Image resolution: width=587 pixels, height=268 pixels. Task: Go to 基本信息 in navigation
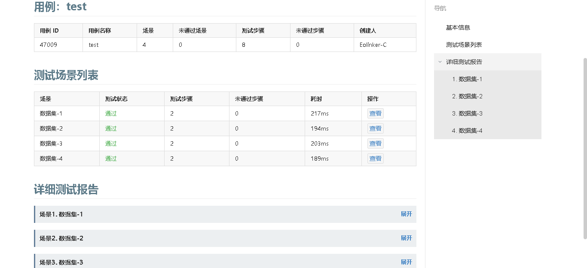point(458,27)
